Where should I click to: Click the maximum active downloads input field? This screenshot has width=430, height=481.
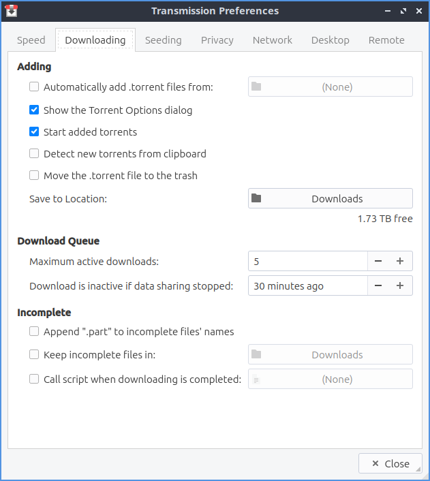(307, 262)
